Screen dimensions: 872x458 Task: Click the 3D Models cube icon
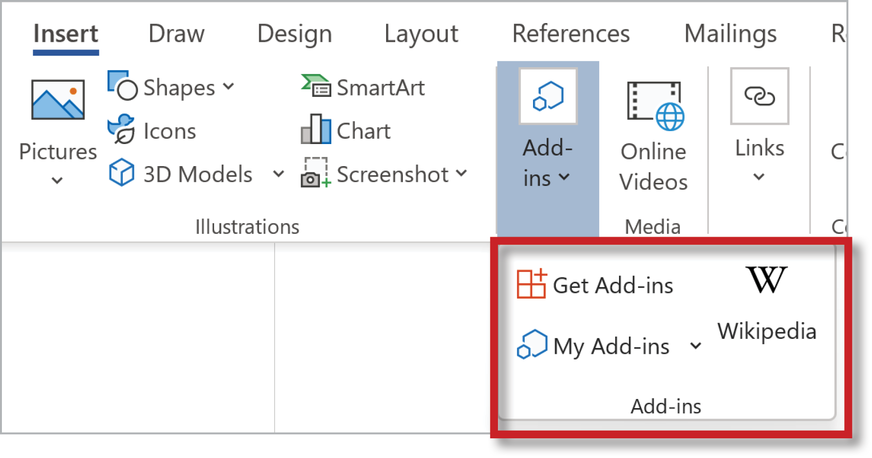tap(121, 172)
